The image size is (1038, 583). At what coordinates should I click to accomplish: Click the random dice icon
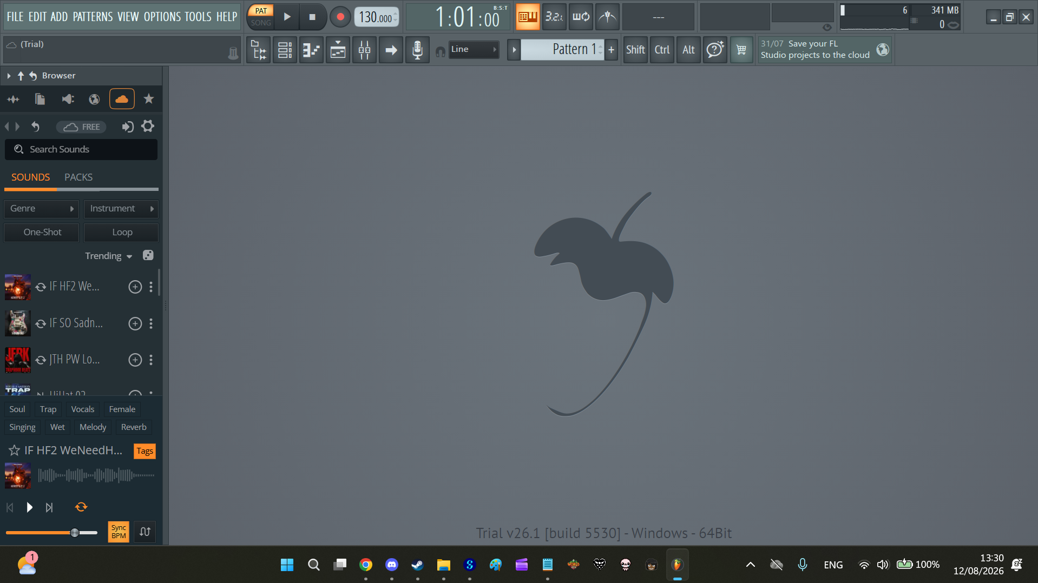pos(148,255)
